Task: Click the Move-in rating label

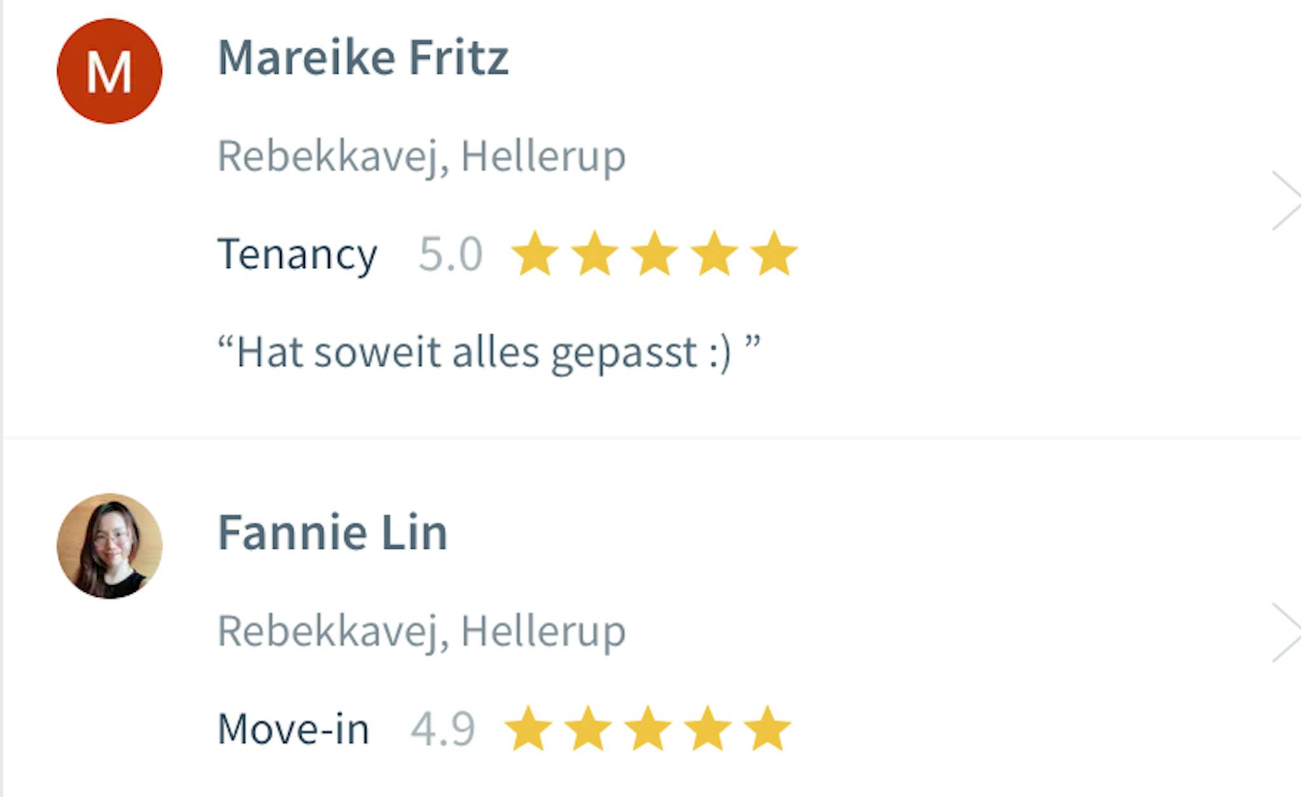Action: tap(293, 728)
